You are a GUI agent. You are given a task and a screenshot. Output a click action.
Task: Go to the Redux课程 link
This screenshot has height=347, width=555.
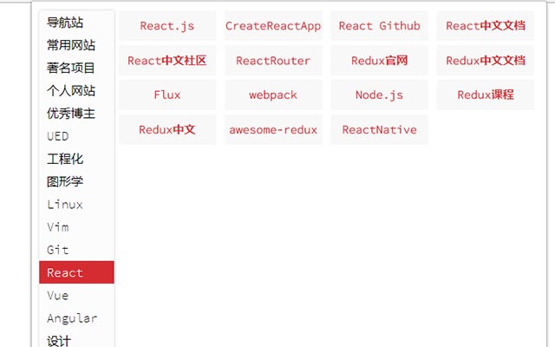coord(486,95)
